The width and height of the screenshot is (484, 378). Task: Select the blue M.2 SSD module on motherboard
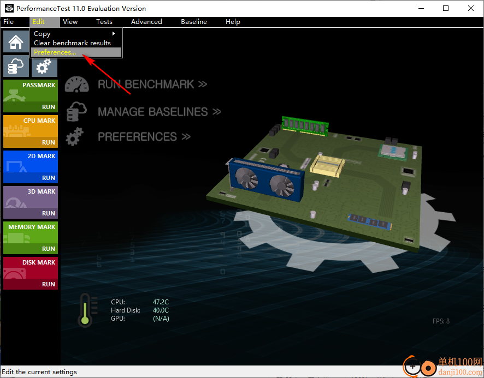(370, 221)
